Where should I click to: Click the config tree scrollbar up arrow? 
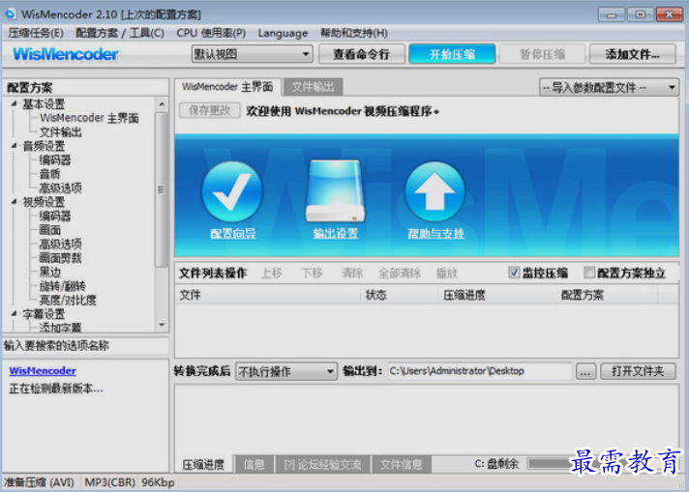(162, 104)
